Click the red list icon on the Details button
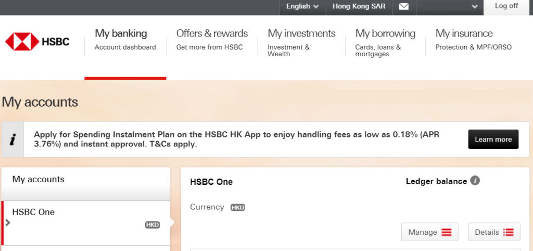 509,232
